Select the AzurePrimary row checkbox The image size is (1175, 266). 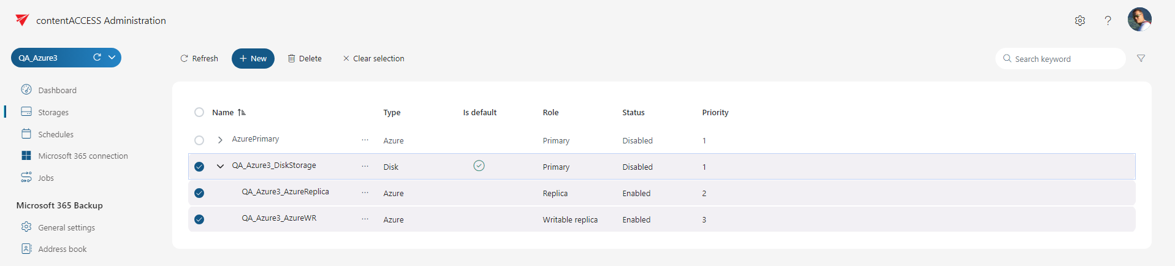(199, 140)
